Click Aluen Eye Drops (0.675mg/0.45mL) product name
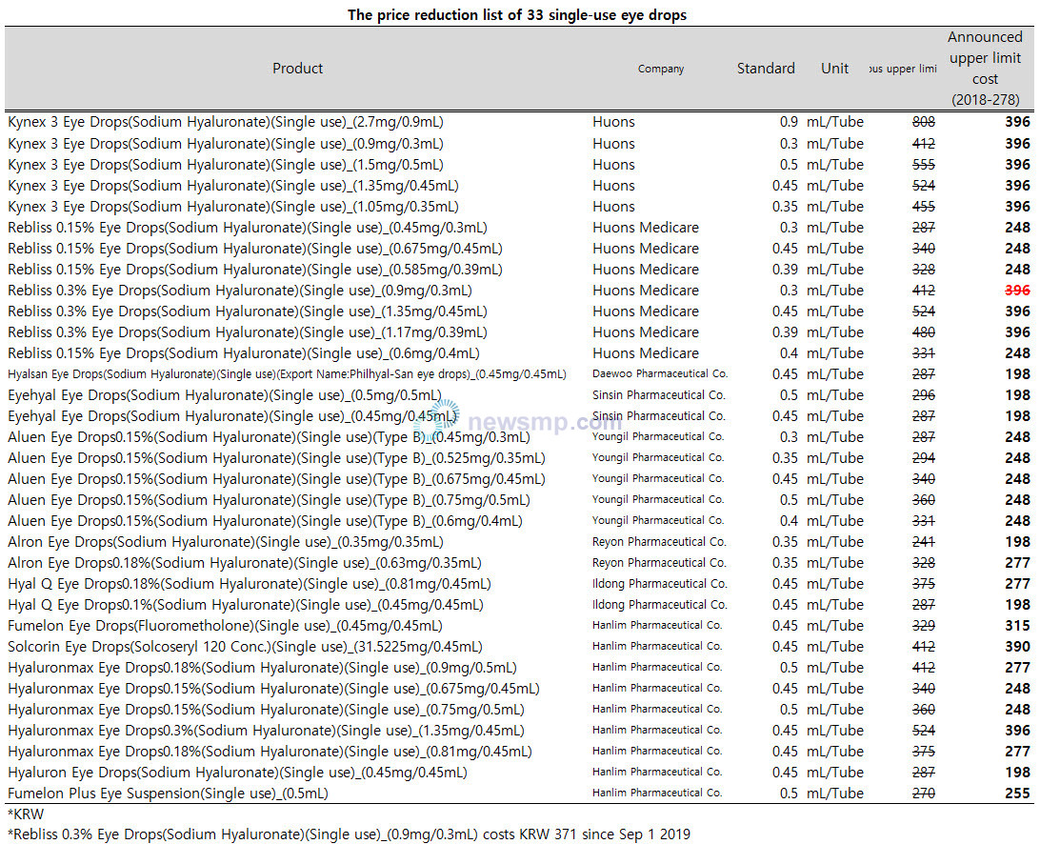1040x844 pixels. click(276, 479)
